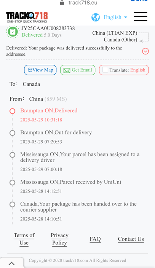Click the globe language icon
Screen dimensions: 155x268
[96, 17]
